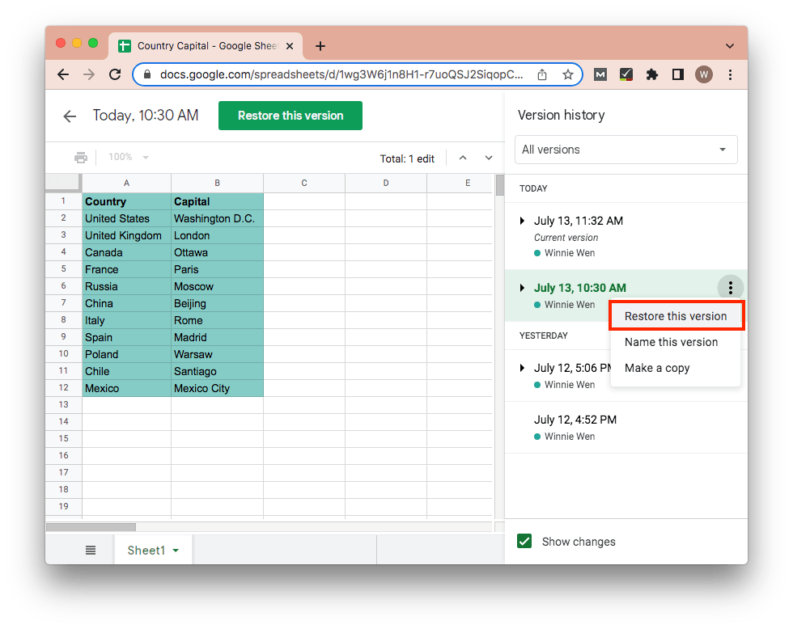This screenshot has height=629, width=793.
Task: Go to next edit with down chevron
Action: click(x=489, y=158)
